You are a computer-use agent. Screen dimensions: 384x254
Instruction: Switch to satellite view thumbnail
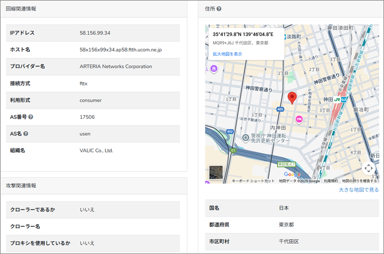pos(216,173)
